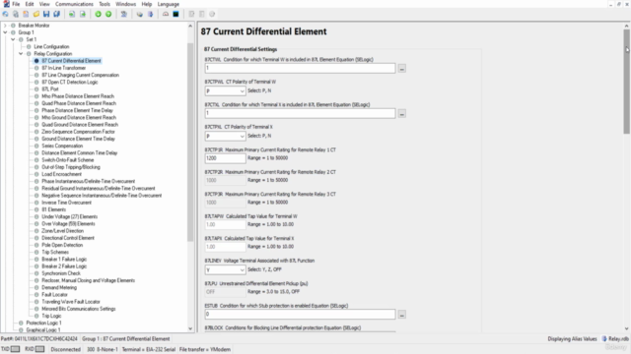Click the tree panel scroll-down arrow

190,328
